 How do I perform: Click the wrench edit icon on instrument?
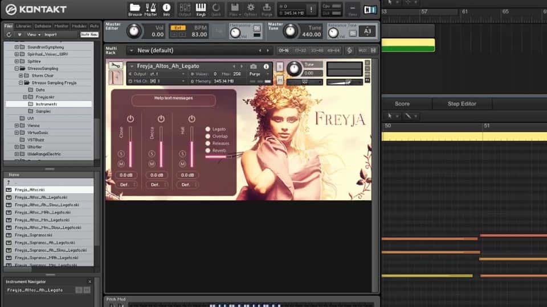coord(115,65)
